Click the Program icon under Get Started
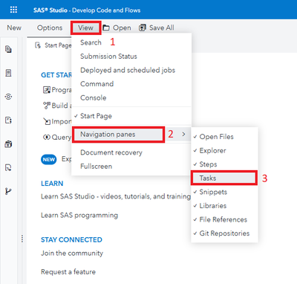This screenshot has height=284, width=297. pos(47,90)
